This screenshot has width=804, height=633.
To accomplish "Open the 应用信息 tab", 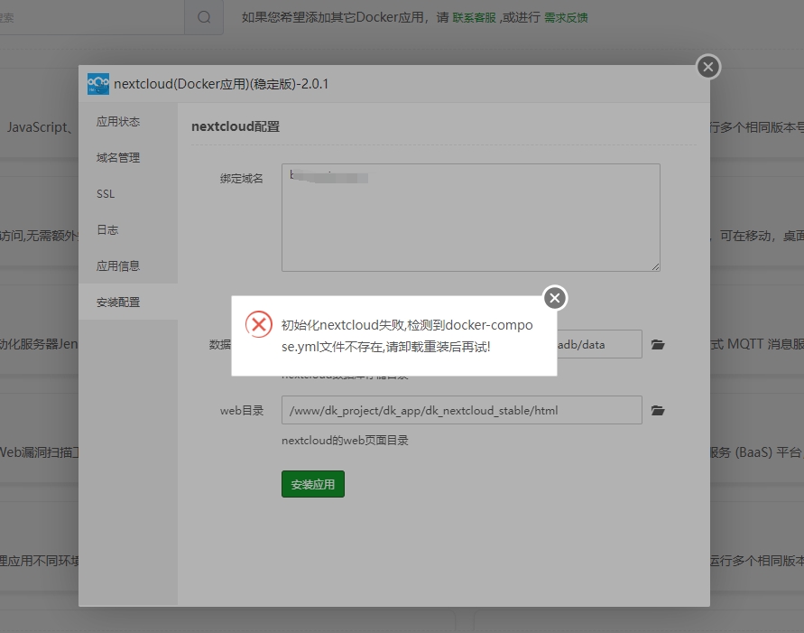I will tap(128, 265).
